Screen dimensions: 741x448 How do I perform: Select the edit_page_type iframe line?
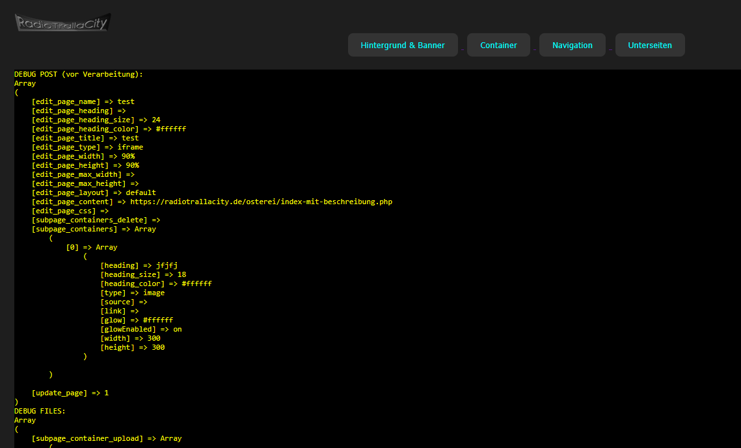point(87,148)
